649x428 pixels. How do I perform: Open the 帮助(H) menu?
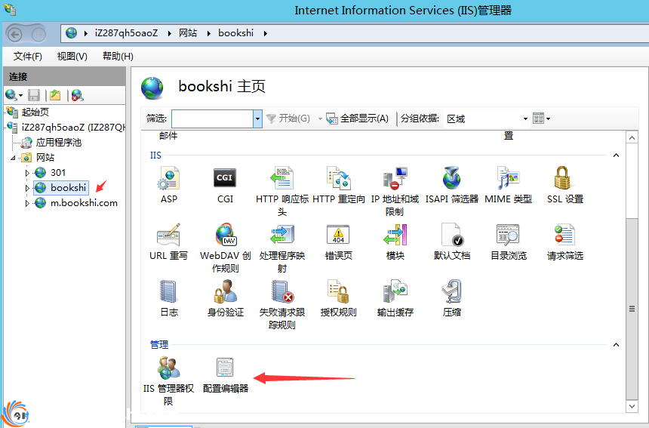click(x=118, y=57)
